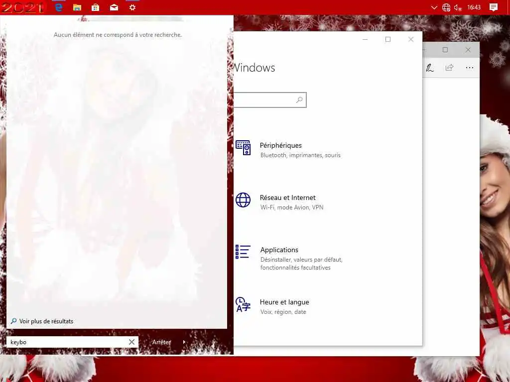Click 'Aucun élément ne correspond' message text
The image size is (510, 382).
(118, 35)
